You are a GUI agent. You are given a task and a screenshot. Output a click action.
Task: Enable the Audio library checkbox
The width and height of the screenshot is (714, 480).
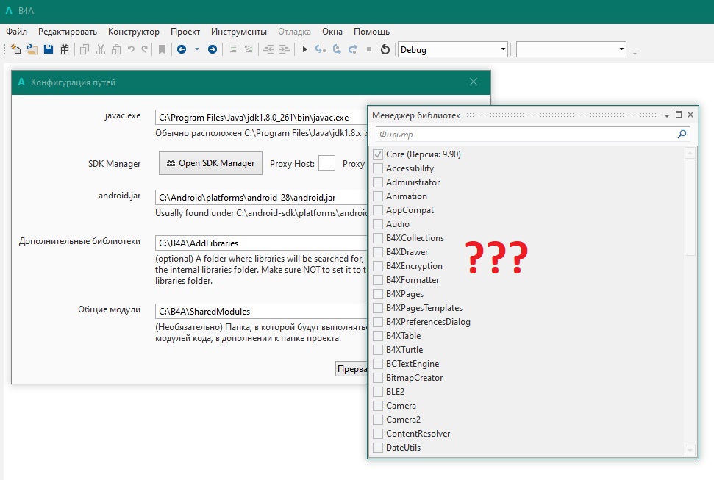(x=378, y=224)
